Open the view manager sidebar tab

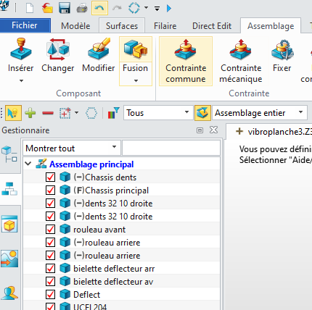(9, 224)
